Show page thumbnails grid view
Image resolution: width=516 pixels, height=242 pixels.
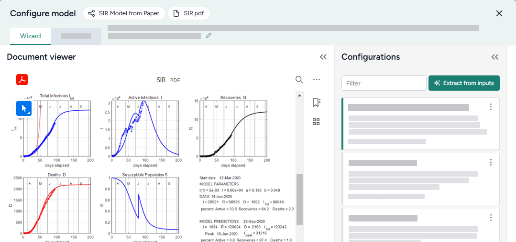click(x=316, y=122)
